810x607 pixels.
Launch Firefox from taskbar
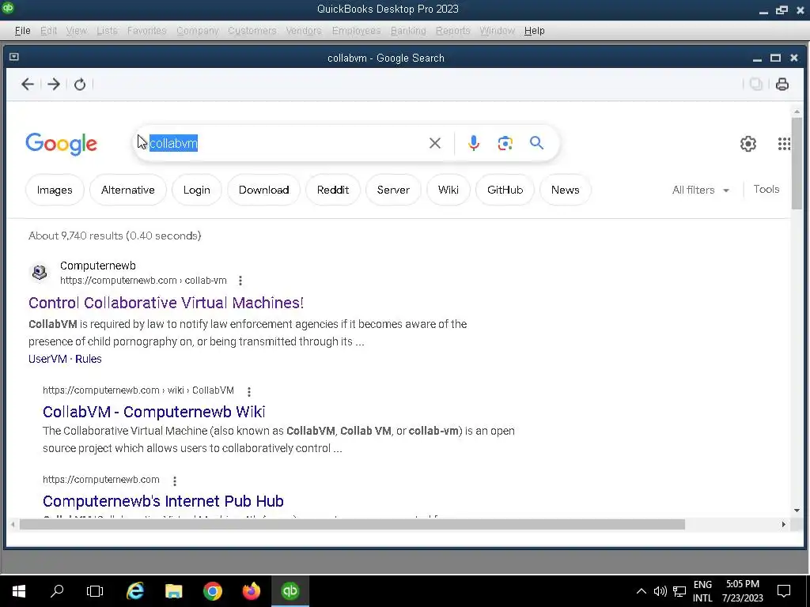pos(251,591)
